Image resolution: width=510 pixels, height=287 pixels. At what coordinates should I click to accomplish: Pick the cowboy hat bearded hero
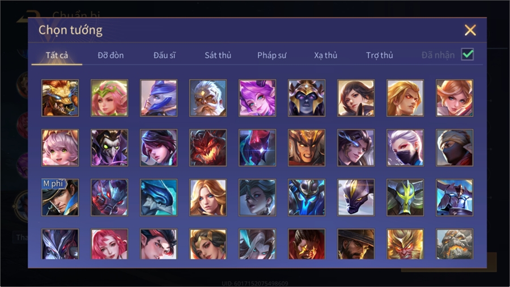(356, 244)
